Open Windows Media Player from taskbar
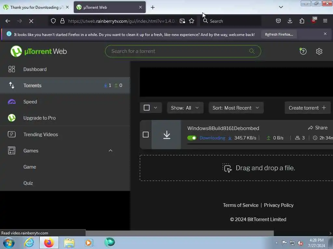This screenshot has height=249, width=333. point(89,243)
